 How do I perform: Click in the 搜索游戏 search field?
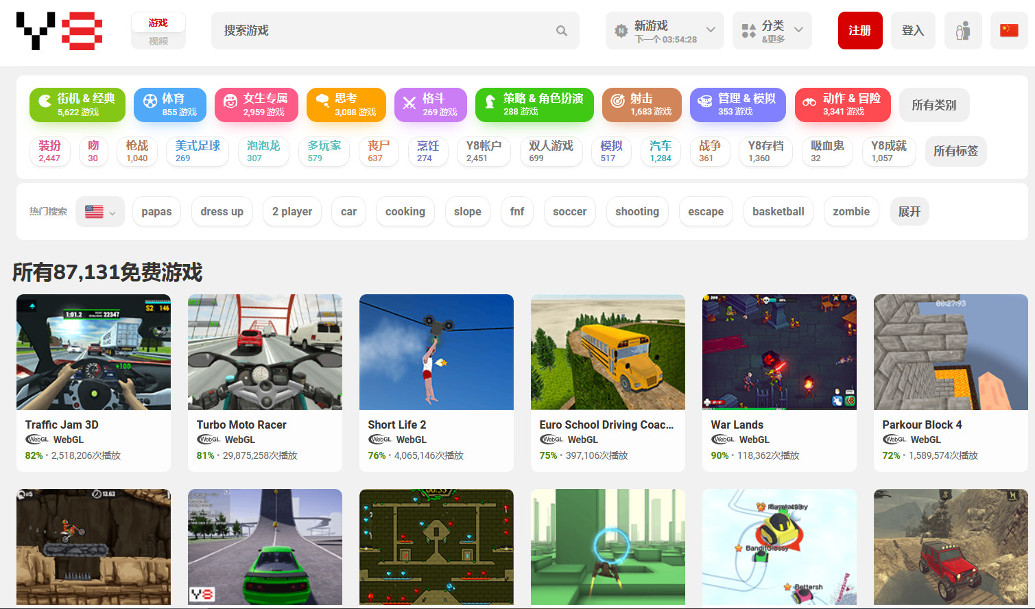coord(384,31)
